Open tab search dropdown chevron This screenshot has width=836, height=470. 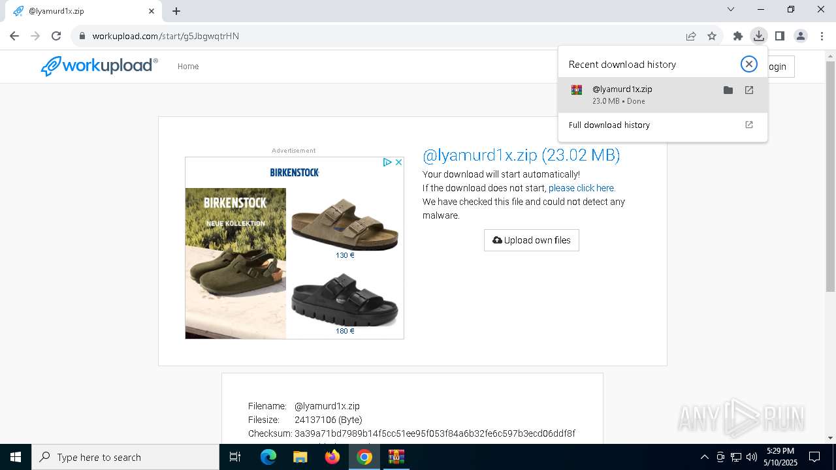pyautogui.click(x=731, y=10)
